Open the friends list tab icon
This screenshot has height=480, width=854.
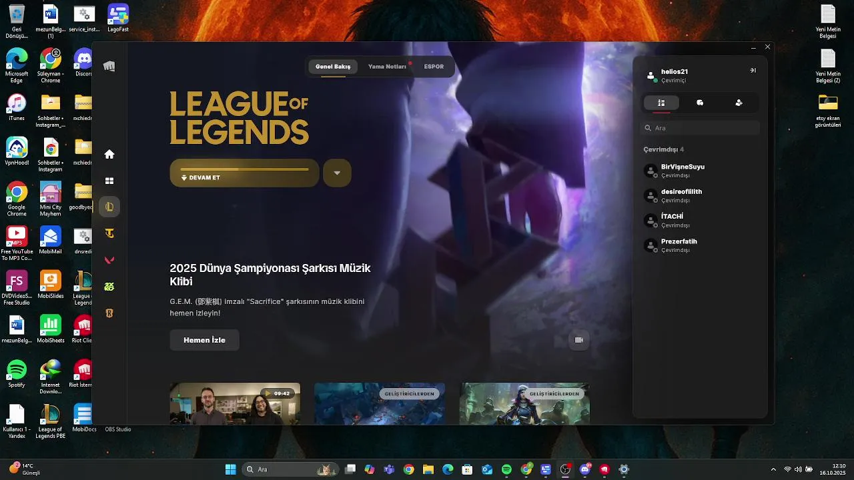click(661, 103)
